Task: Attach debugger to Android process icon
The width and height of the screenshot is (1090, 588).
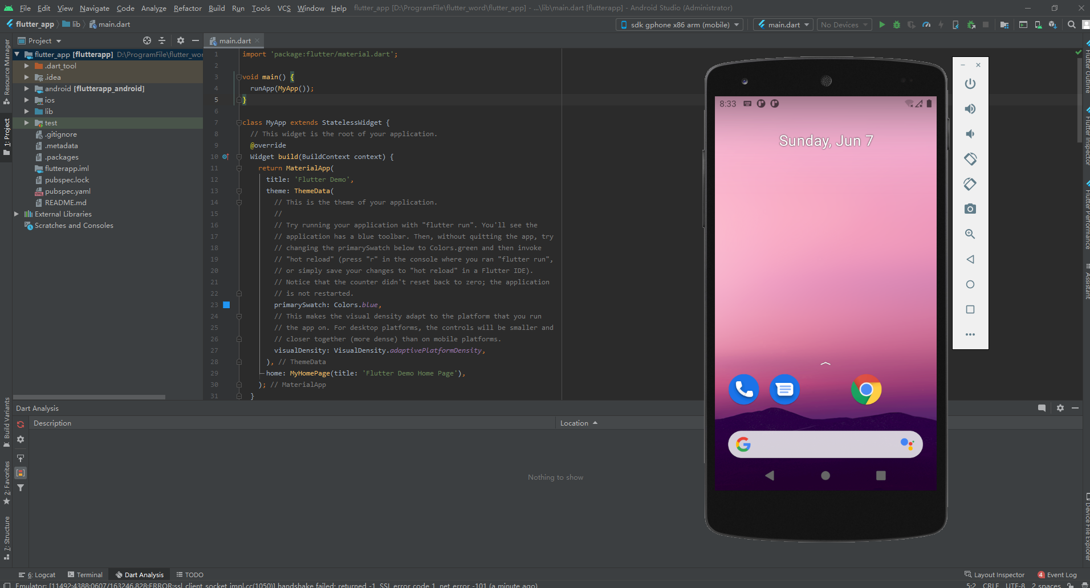Action: 971,24
